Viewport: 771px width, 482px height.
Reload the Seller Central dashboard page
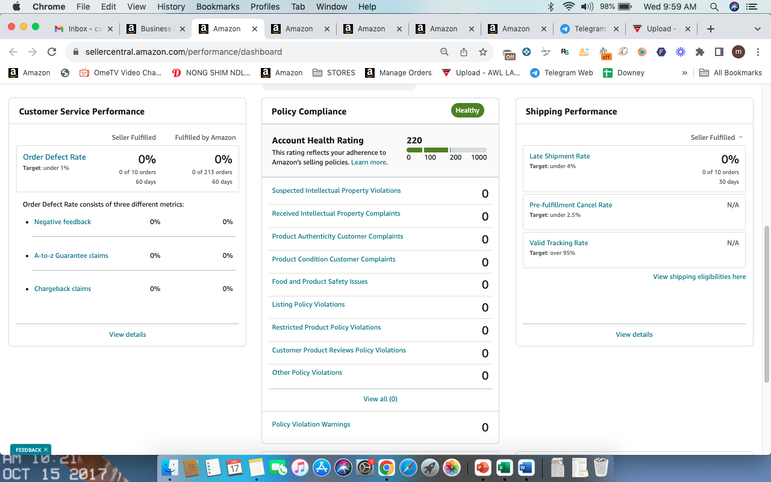pyautogui.click(x=52, y=52)
